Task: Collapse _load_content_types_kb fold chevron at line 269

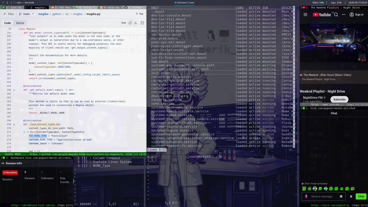Action: point(14,124)
